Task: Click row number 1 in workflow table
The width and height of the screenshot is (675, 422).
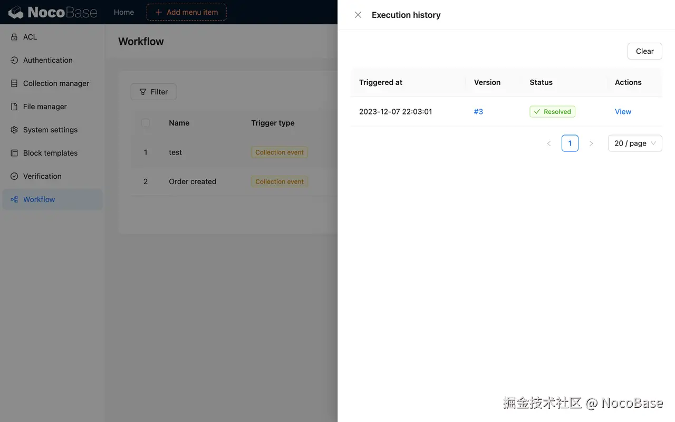Action: point(146,152)
